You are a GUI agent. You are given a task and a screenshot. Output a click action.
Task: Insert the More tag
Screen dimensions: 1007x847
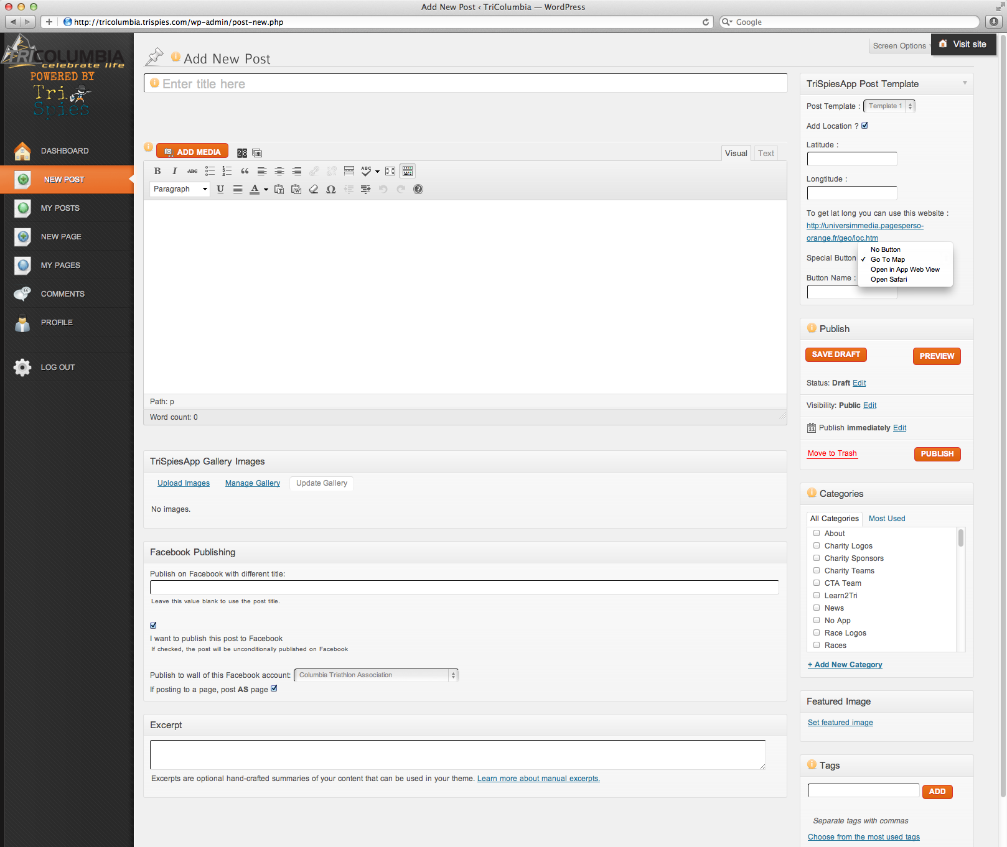tap(349, 171)
